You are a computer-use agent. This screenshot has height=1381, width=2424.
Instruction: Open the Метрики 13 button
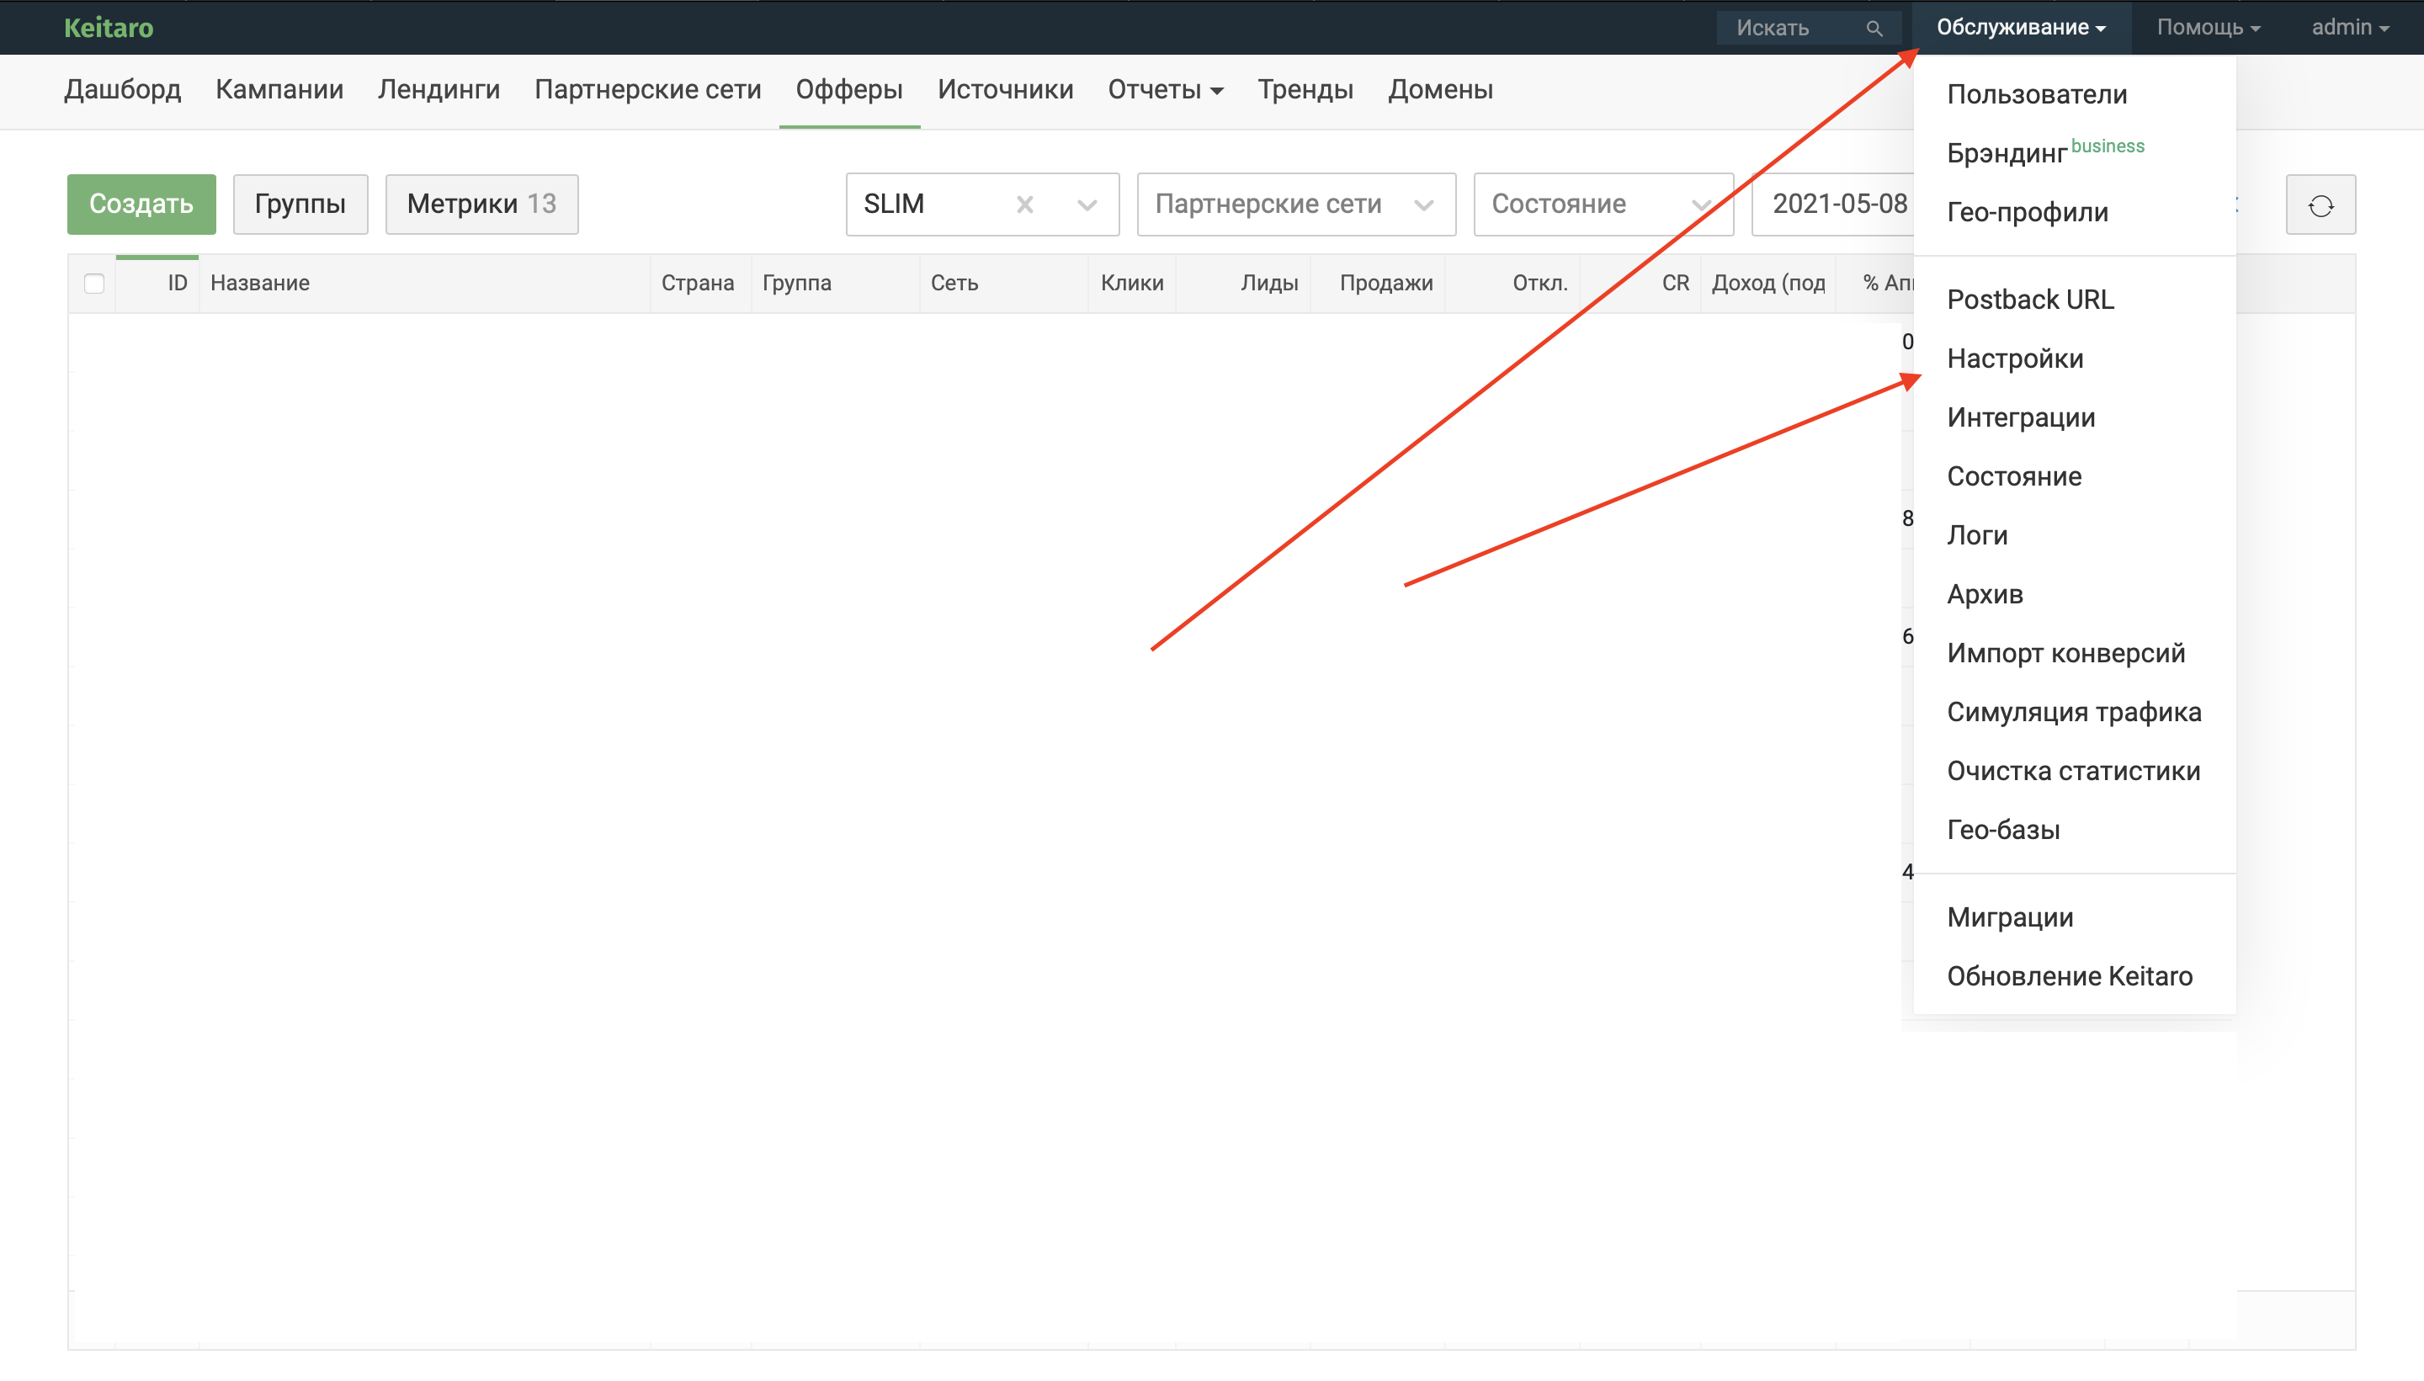click(x=481, y=204)
